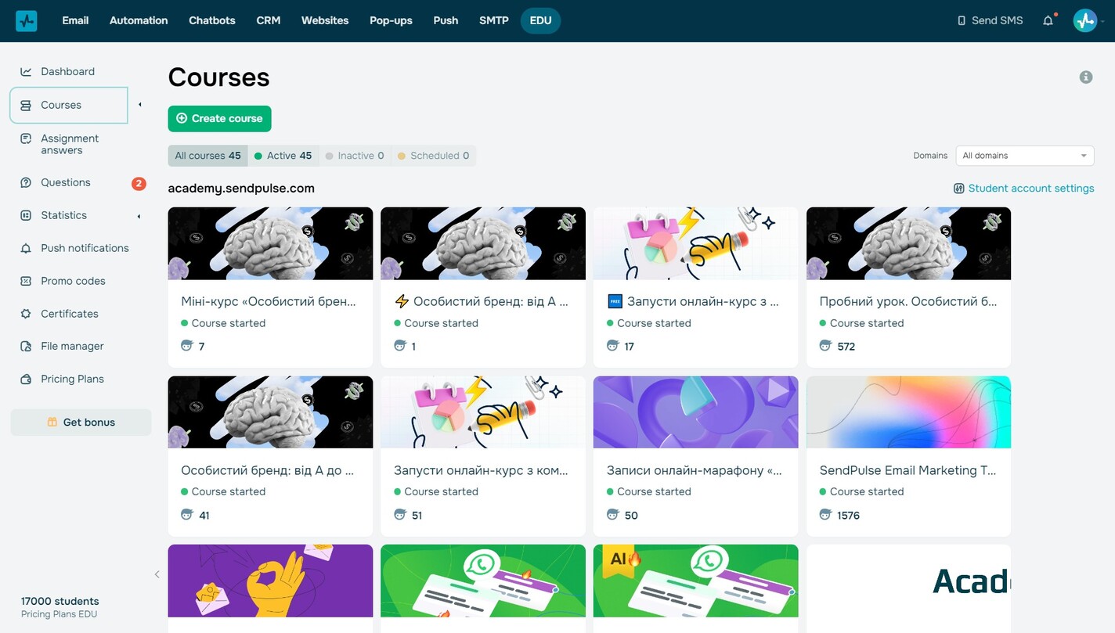Click the SendPulse logo icon

[27, 20]
